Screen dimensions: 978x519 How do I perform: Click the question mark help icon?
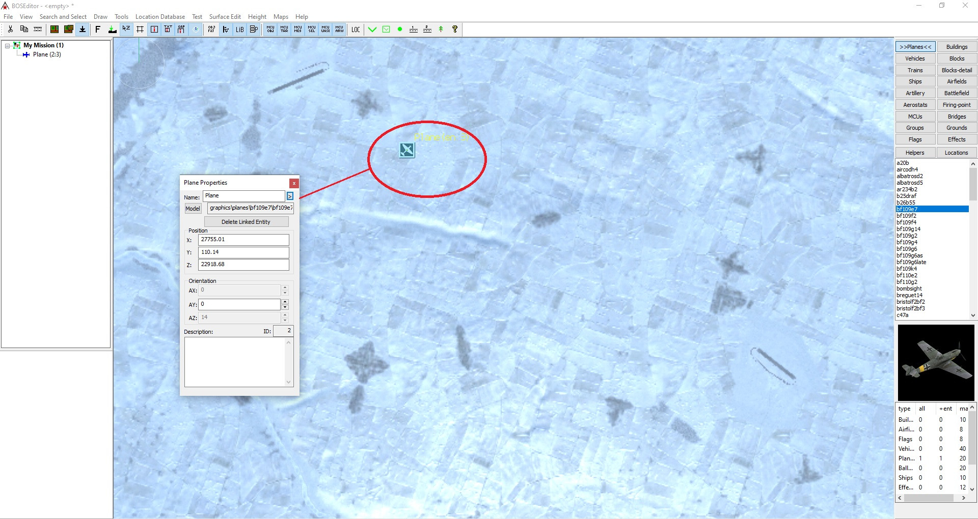[x=455, y=29]
